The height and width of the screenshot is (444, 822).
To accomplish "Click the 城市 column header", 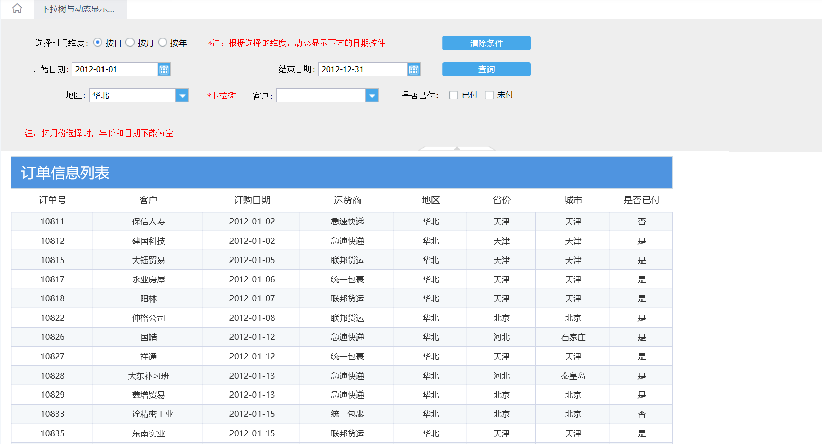I will 573,200.
